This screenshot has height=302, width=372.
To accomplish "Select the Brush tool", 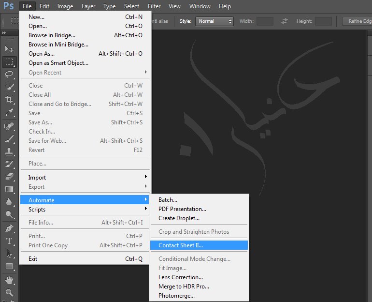I will click(9, 139).
